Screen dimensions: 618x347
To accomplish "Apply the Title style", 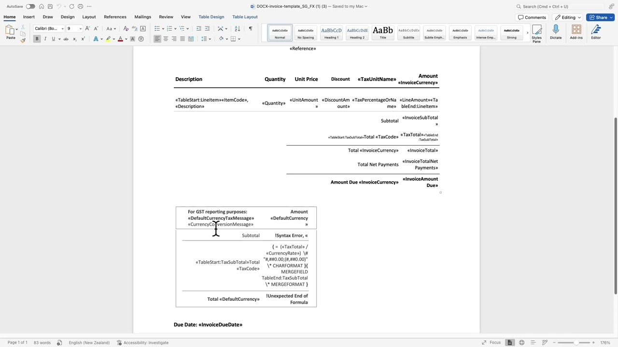I will coord(383,32).
